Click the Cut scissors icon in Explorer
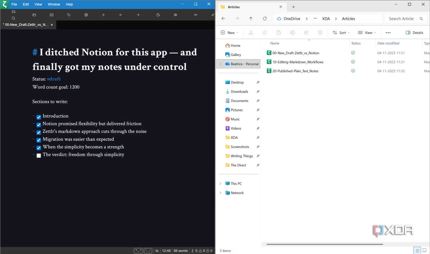This screenshot has width=430, height=254. click(x=251, y=33)
